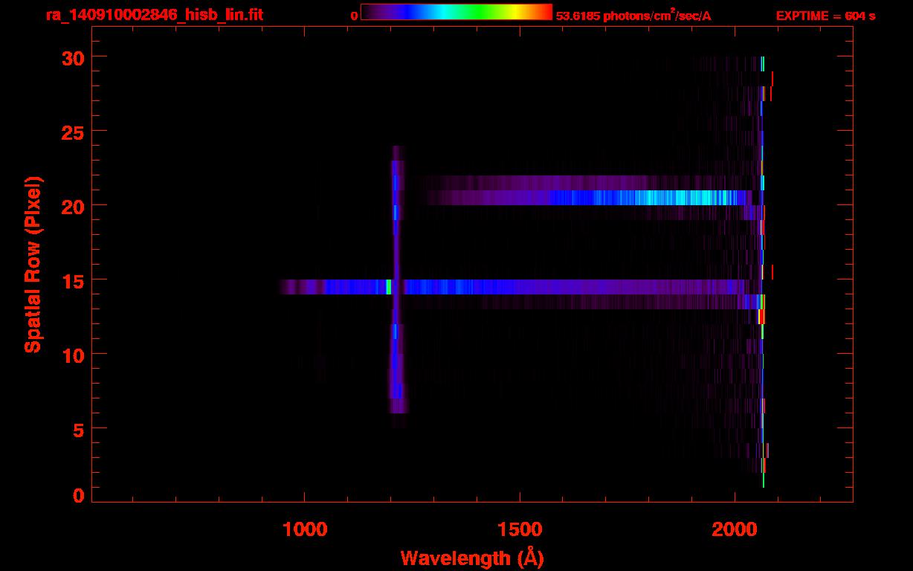This screenshot has height=571, width=913.
Task: Click the x-axis tick label 2000
Action: pos(734,529)
